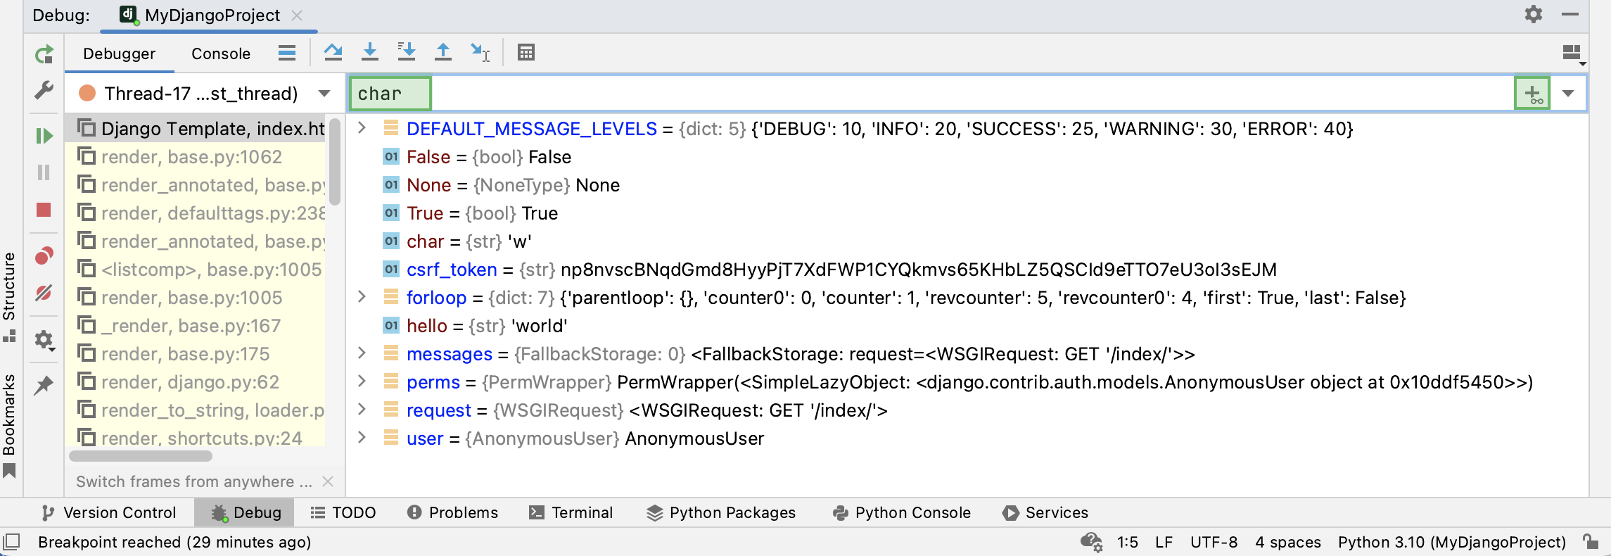Toggle Mute Breakpoints in the sidebar
This screenshot has height=556, width=1611.
[44, 293]
